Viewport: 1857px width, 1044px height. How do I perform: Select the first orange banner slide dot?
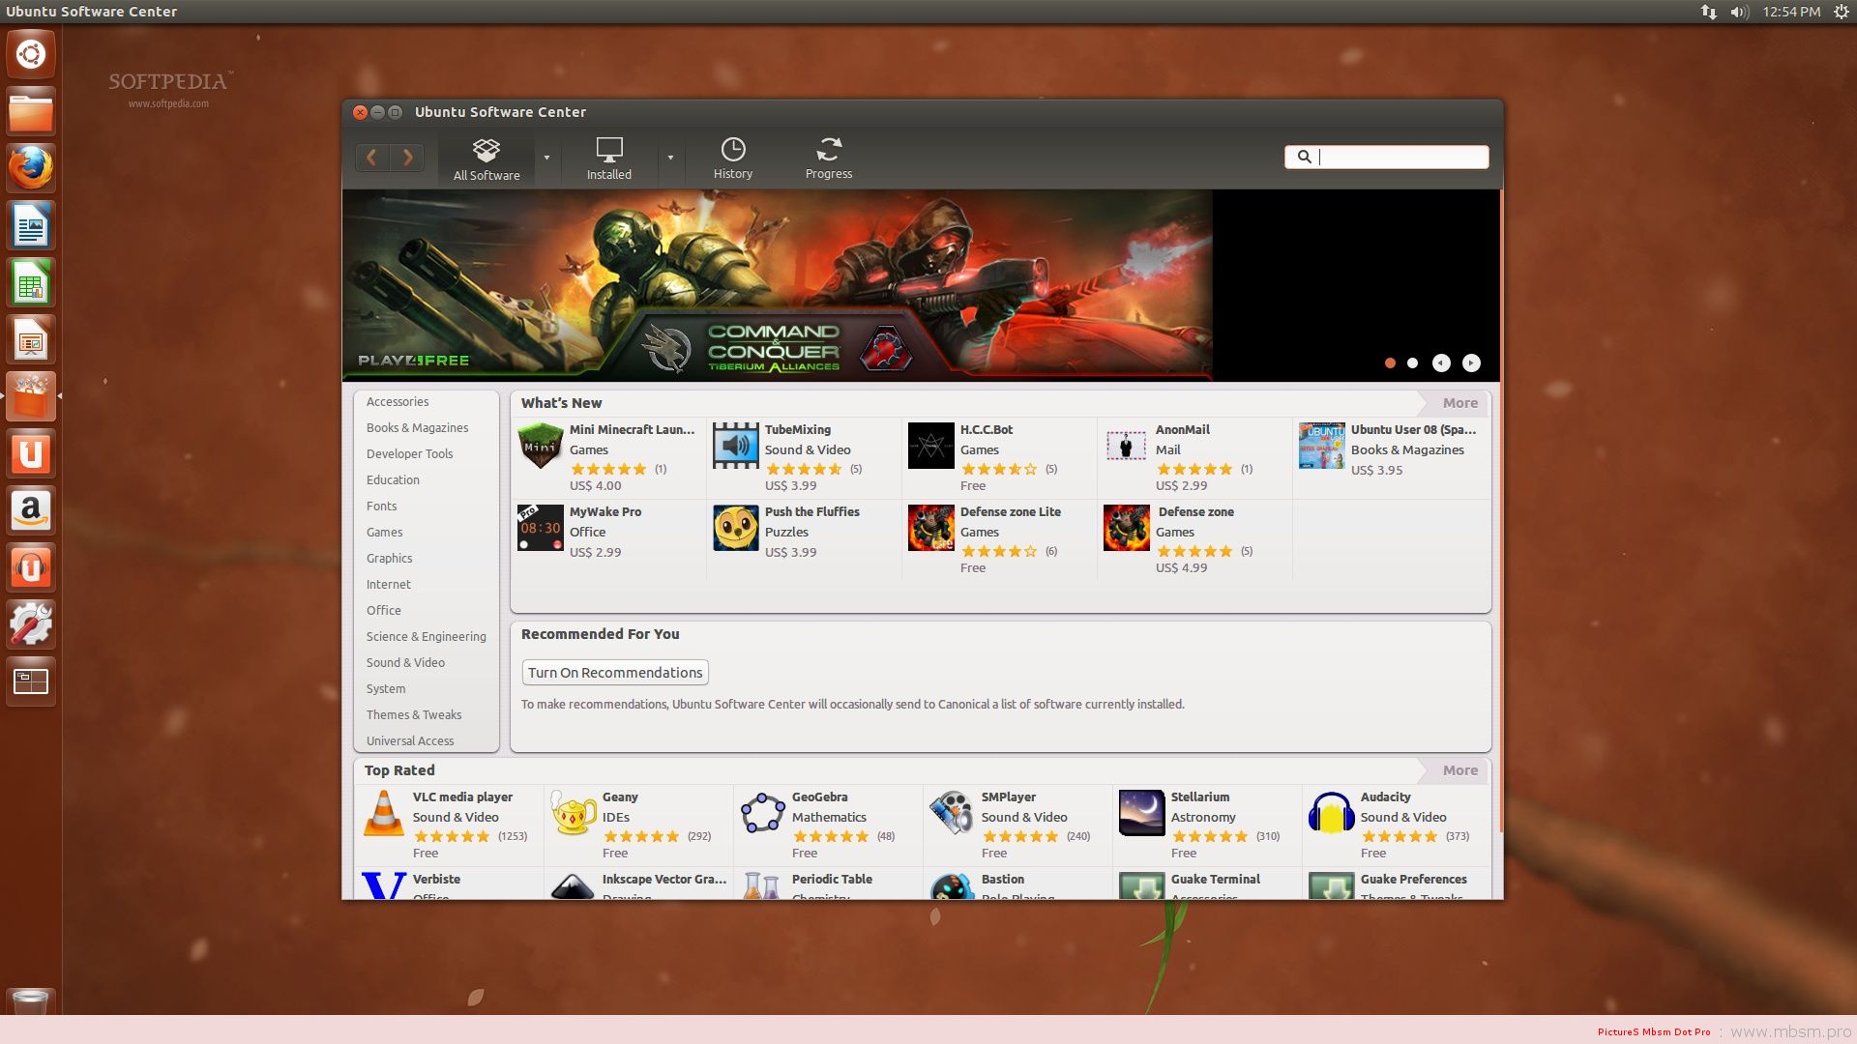click(1390, 363)
